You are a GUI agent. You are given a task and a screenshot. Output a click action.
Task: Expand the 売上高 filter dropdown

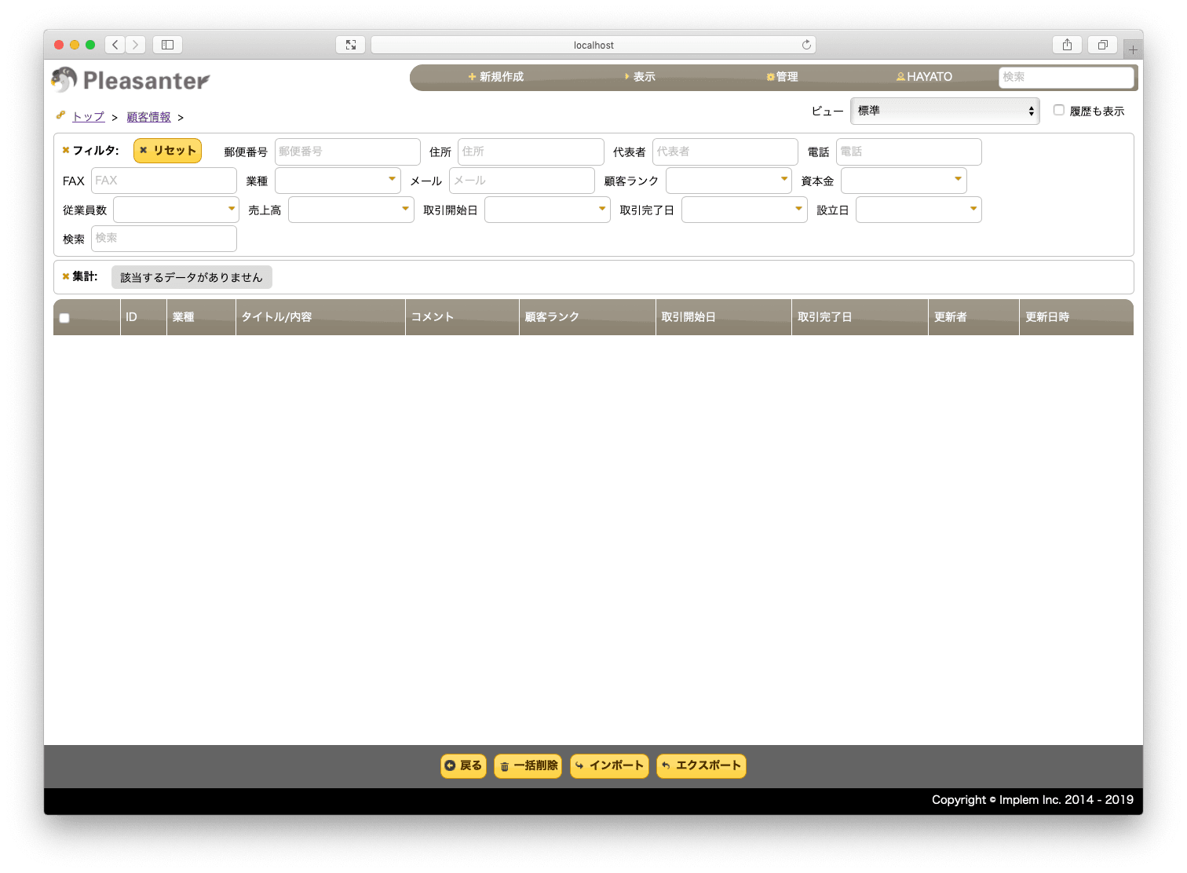tap(351, 210)
